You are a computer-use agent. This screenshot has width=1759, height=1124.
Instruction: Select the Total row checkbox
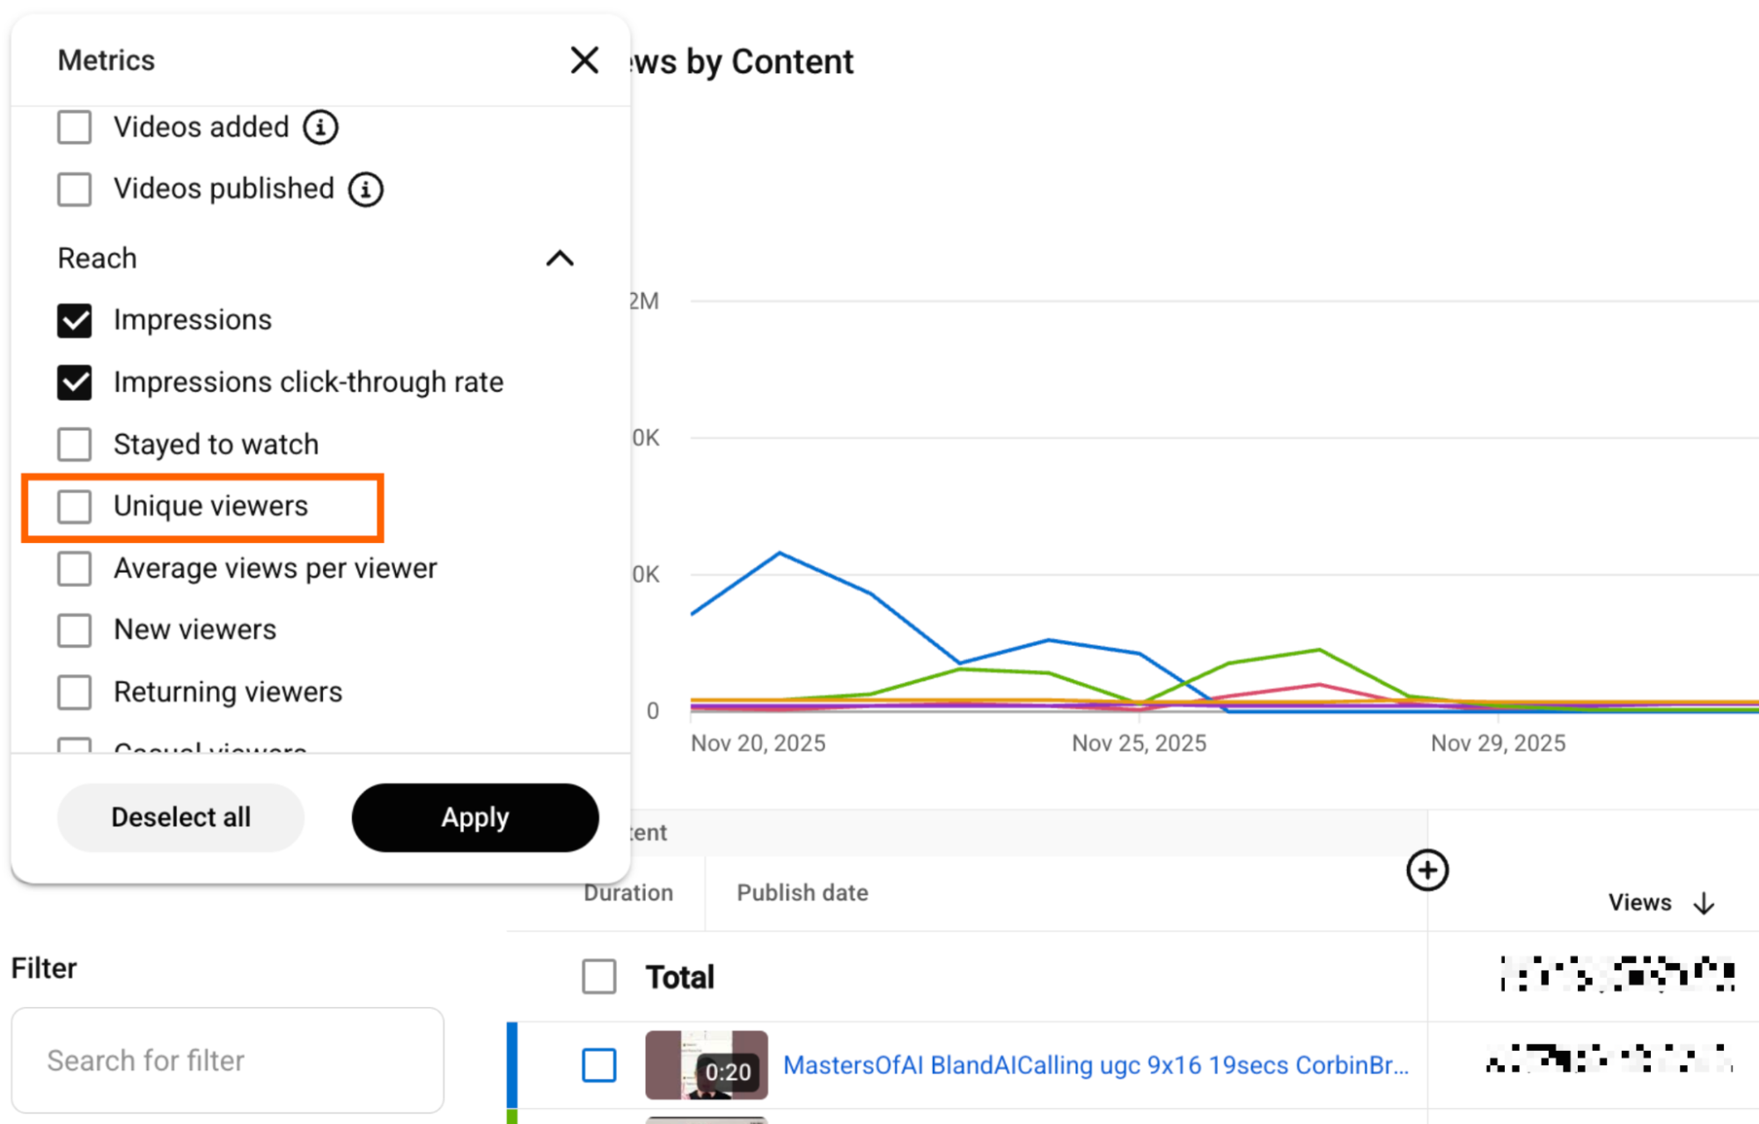pyautogui.click(x=598, y=976)
